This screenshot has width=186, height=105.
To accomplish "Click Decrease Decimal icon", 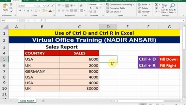I will click(95, 12).
